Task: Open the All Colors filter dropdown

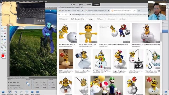Action: [x=124, y=19]
